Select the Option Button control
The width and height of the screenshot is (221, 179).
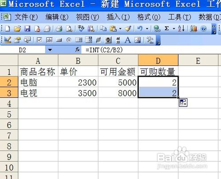tap(69, 40)
